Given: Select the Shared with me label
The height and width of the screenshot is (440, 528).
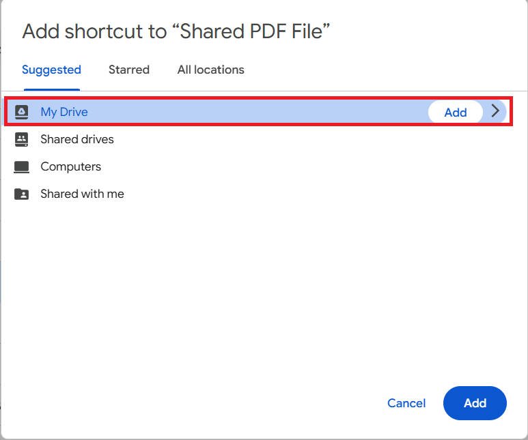Looking at the screenshot, I should pos(82,194).
